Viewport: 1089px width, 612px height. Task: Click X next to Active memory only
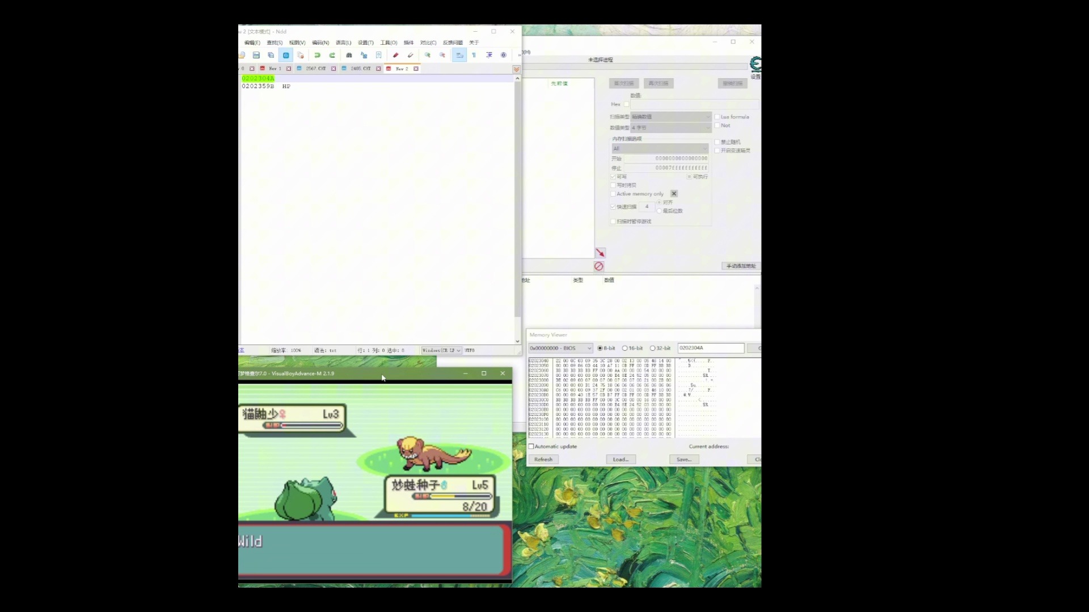click(x=674, y=194)
